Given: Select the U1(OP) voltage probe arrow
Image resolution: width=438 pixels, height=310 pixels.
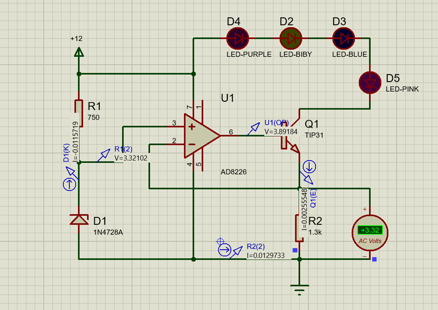Looking at the screenshot, I should point(253,129).
